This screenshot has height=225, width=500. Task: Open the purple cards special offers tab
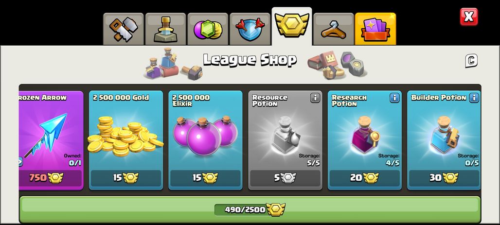[x=375, y=29]
